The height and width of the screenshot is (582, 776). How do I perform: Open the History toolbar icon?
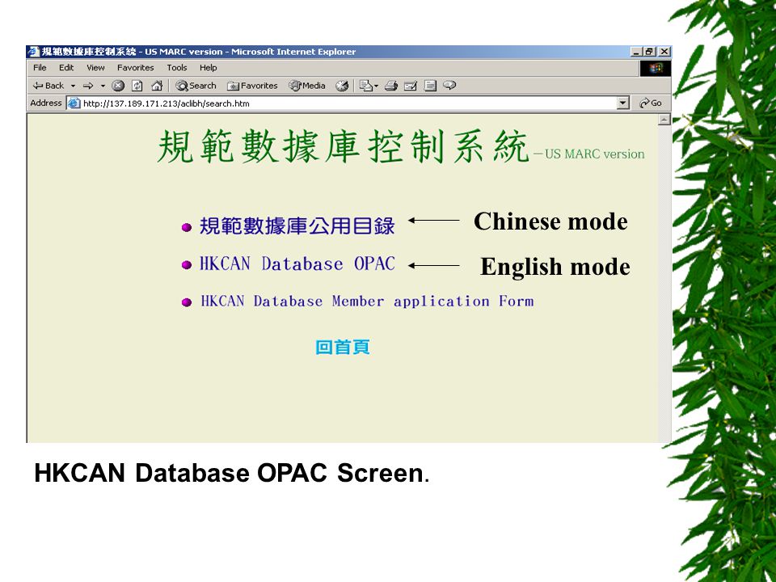[x=342, y=86]
